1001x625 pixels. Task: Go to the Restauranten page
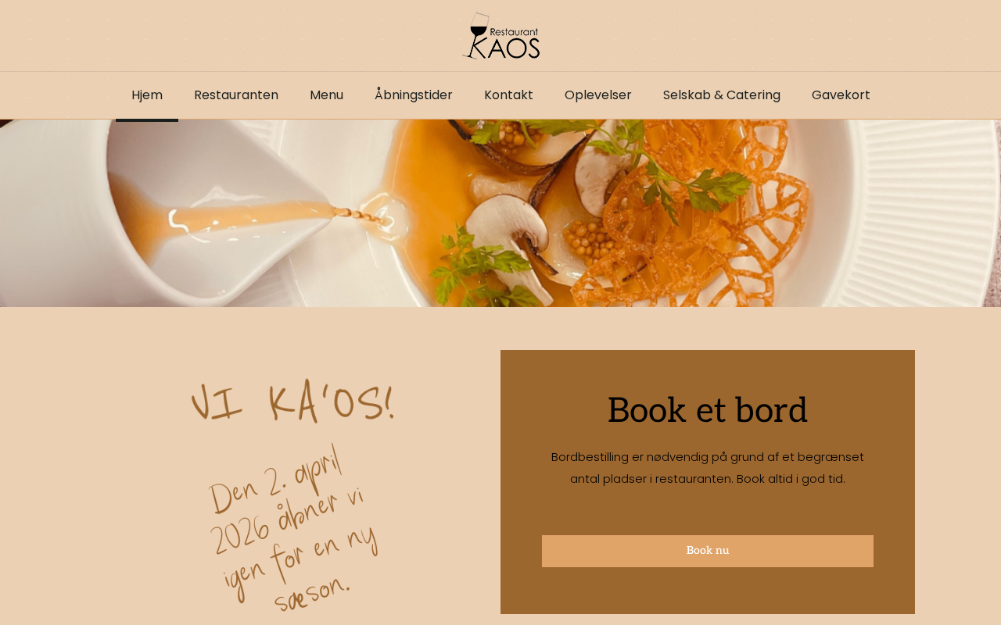click(x=236, y=95)
